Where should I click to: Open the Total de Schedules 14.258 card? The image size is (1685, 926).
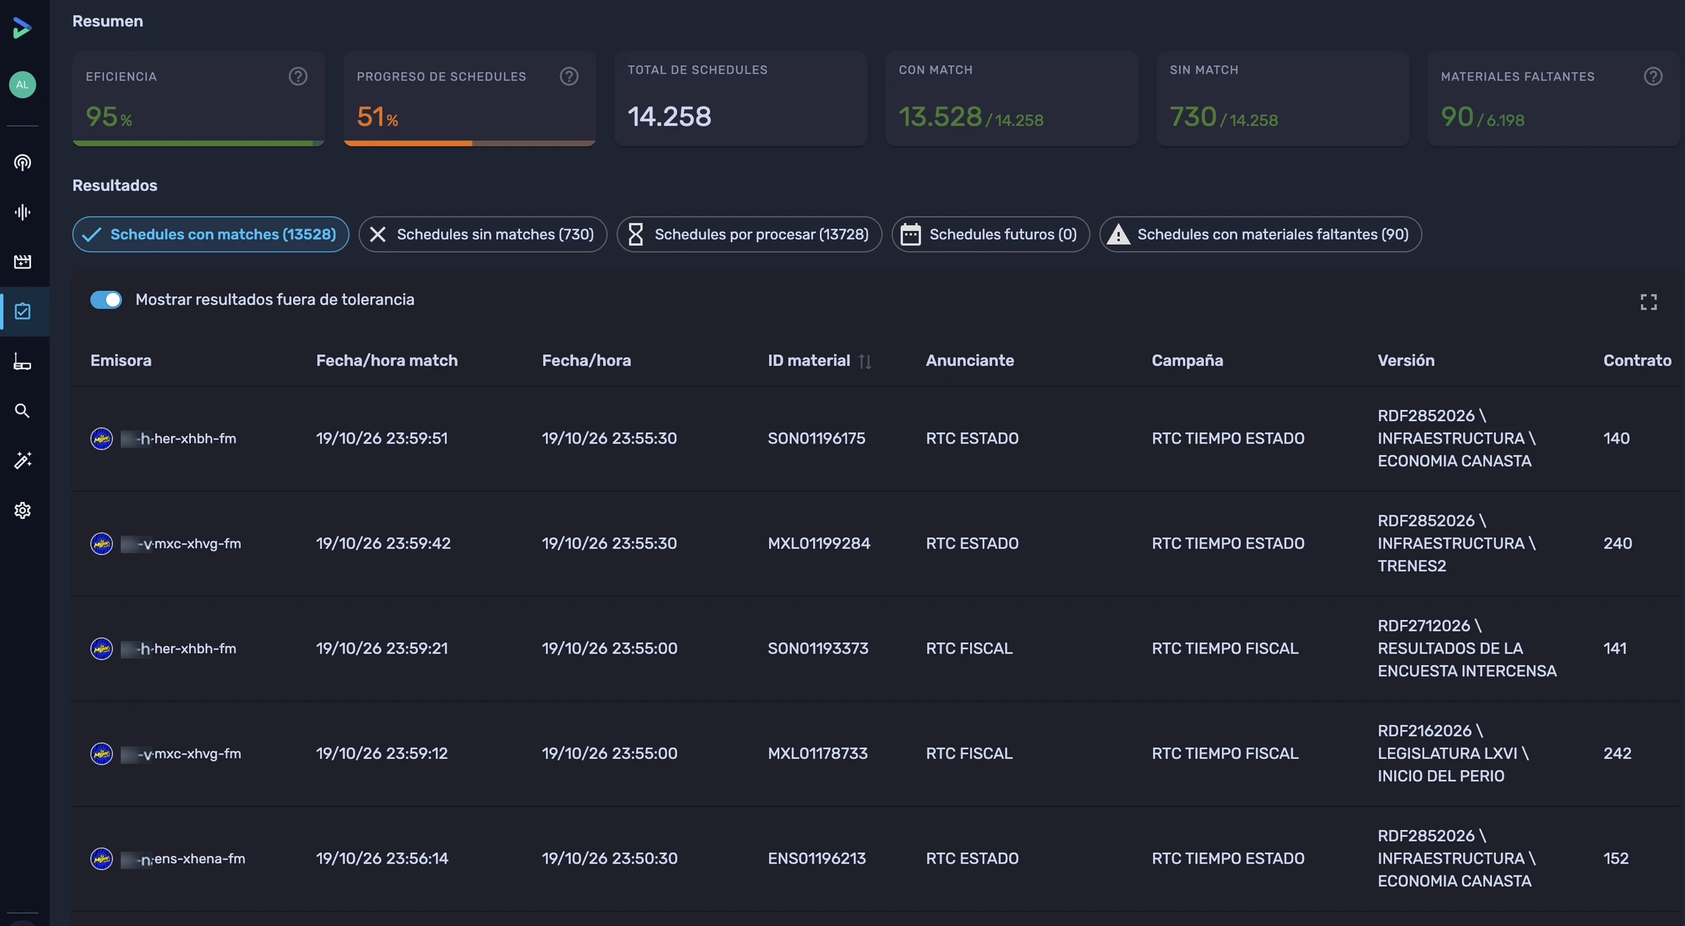[741, 98]
